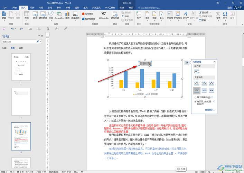Open the 文件 File tab
This screenshot has width=244, height=173.
click(5, 8)
